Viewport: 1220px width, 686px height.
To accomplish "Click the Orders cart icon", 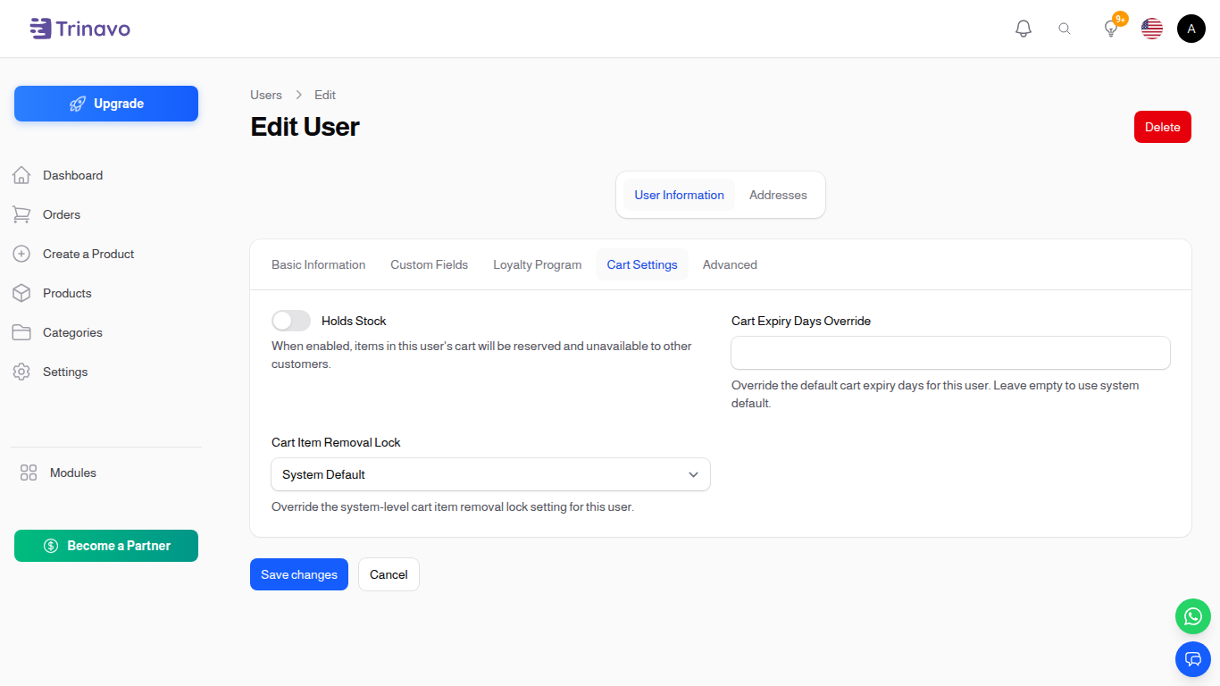I will [x=21, y=214].
